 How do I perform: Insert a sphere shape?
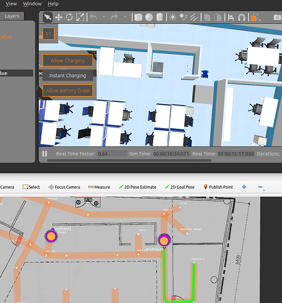[149, 17]
